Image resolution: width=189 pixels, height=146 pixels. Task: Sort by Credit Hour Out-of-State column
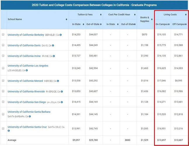tap(135, 24)
